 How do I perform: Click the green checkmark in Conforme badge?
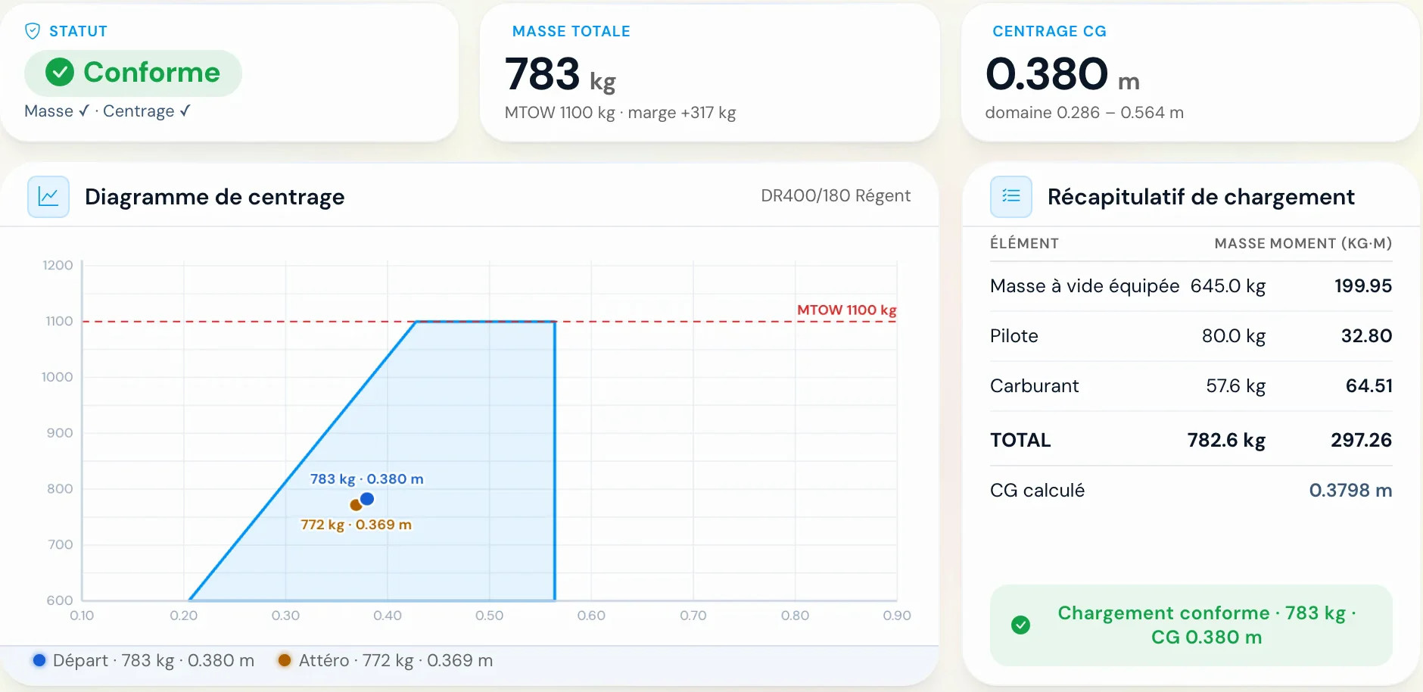click(x=60, y=73)
